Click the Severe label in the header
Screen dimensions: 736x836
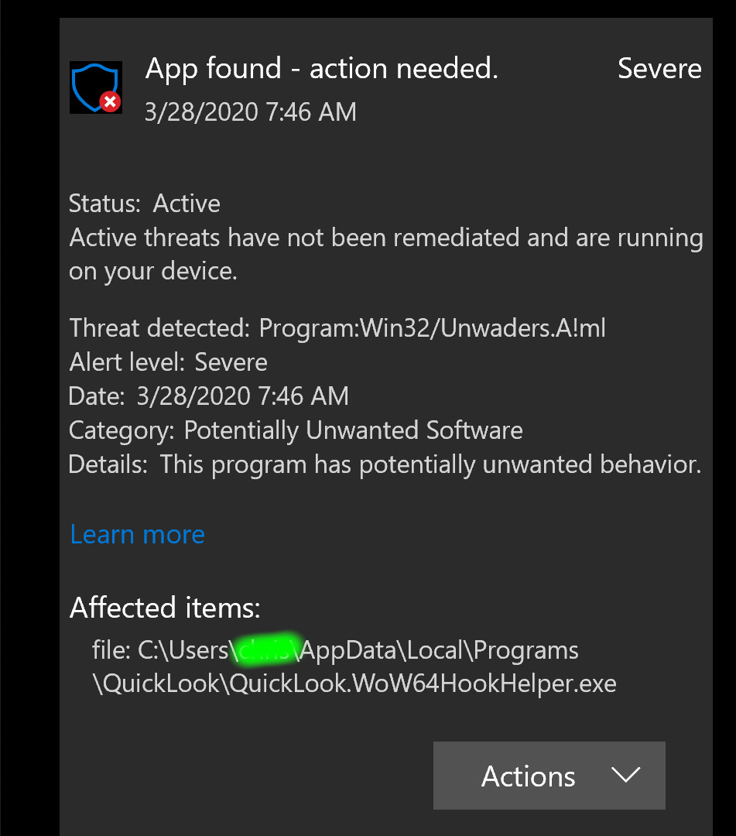[659, 69]
